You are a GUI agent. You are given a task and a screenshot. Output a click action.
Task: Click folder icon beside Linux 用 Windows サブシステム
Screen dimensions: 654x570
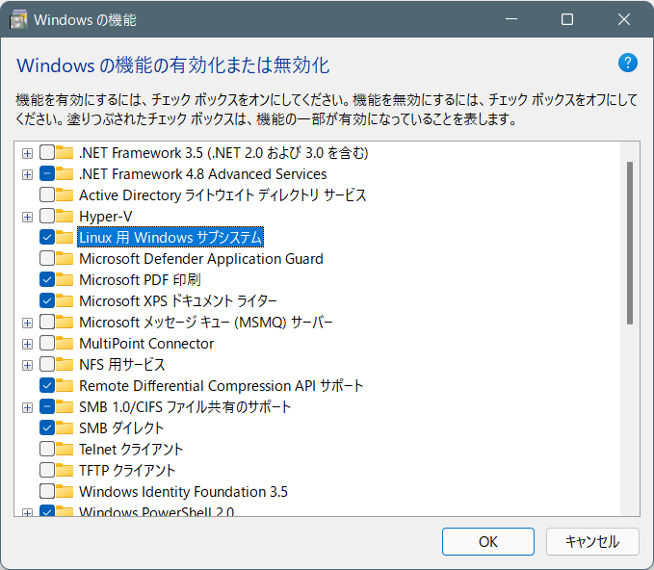pyautogui.click(x=65, y=237)
